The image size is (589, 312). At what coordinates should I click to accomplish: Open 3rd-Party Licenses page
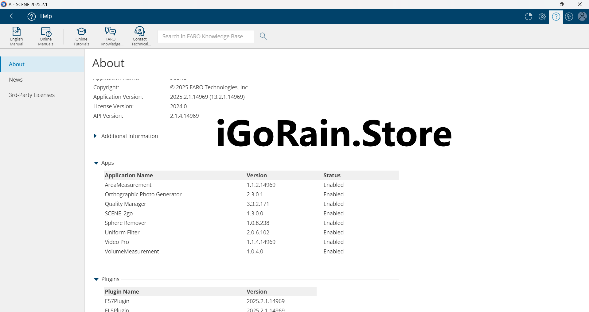(32, 95)
